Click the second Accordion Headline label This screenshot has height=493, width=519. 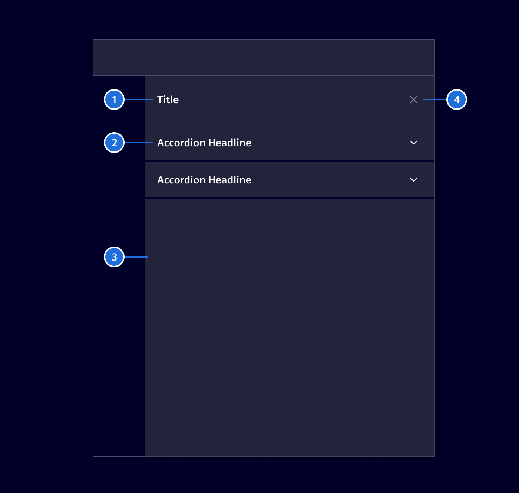[x=204, y=180]
